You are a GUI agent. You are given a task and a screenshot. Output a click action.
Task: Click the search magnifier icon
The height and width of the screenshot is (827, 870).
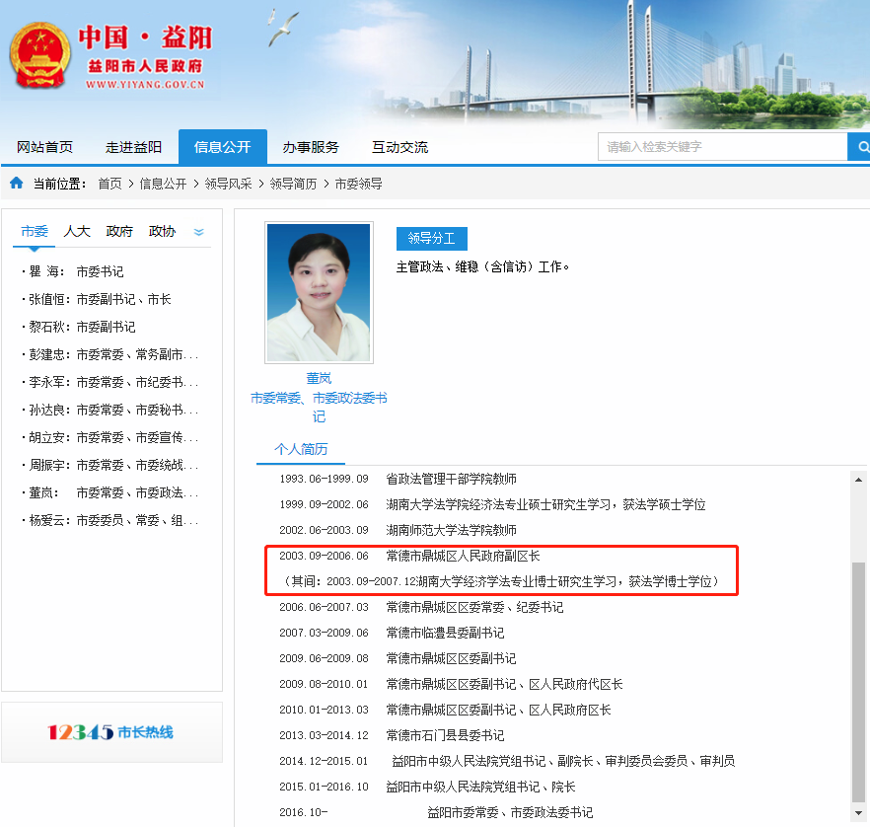860,147
